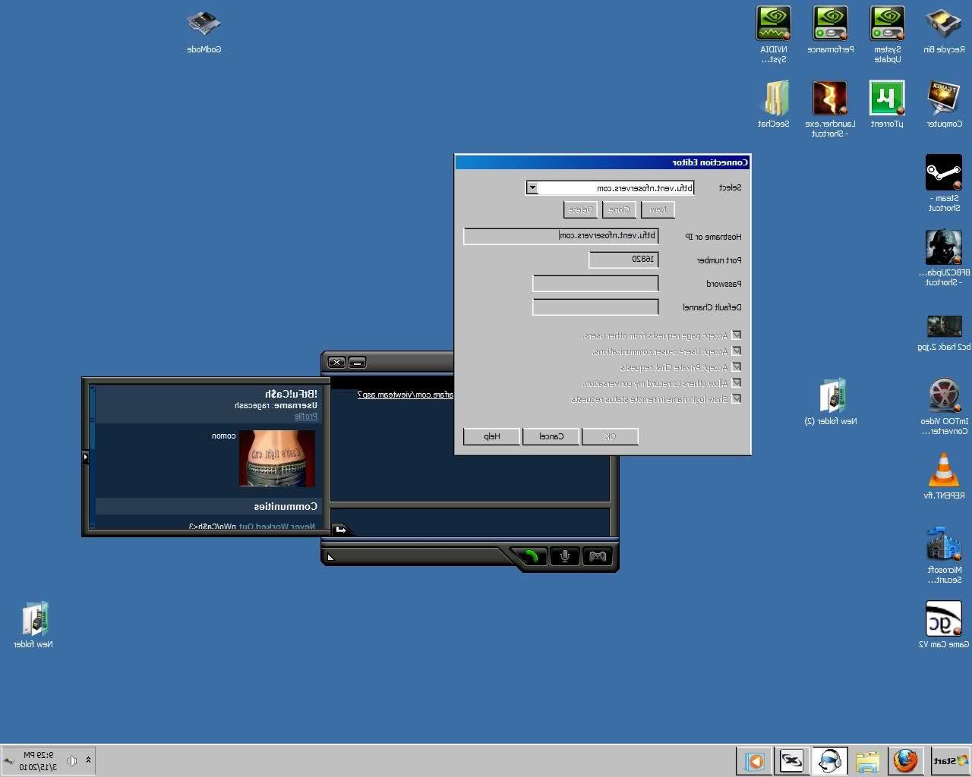
Task: Toggle Accept User-to-user communications checkbox
Action: coord(736,351)
